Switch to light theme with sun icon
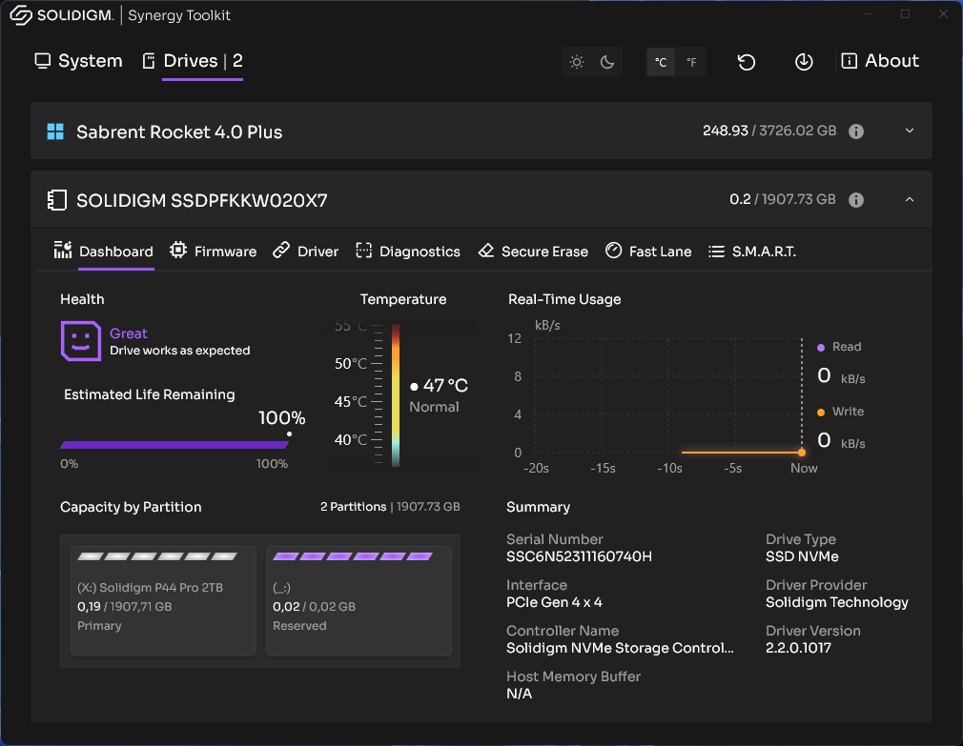 click(577, 62)
